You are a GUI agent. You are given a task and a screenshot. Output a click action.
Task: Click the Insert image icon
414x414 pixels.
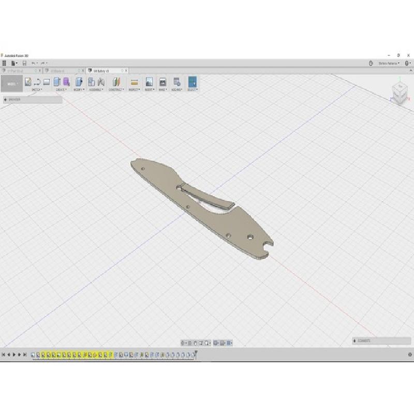149,82
